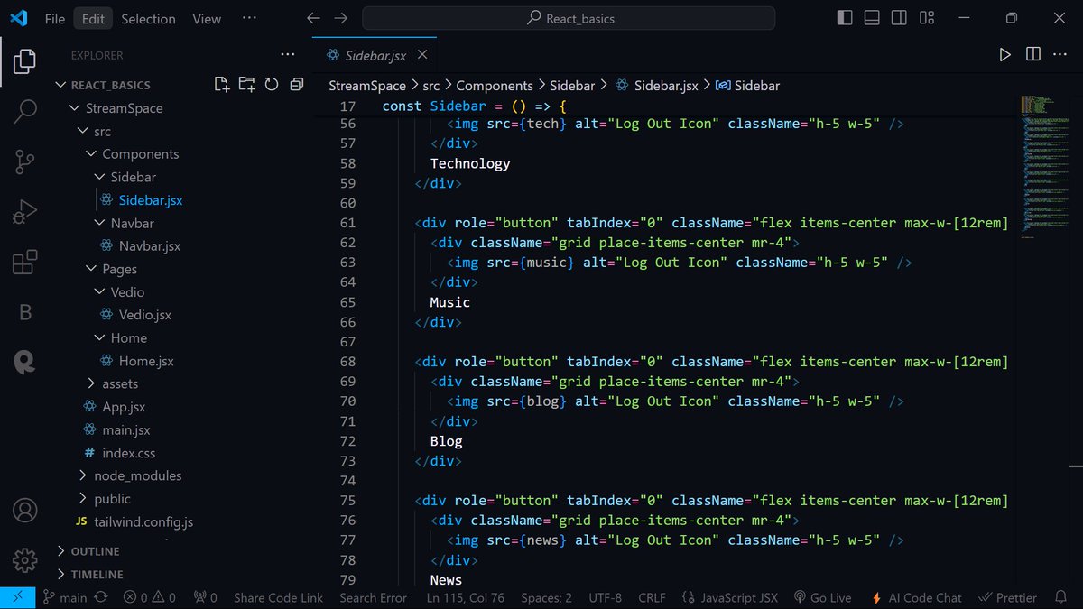Open editor more actions ellipsis
The height and width of the screenshot is (609, 1083).
(1060, 55)
